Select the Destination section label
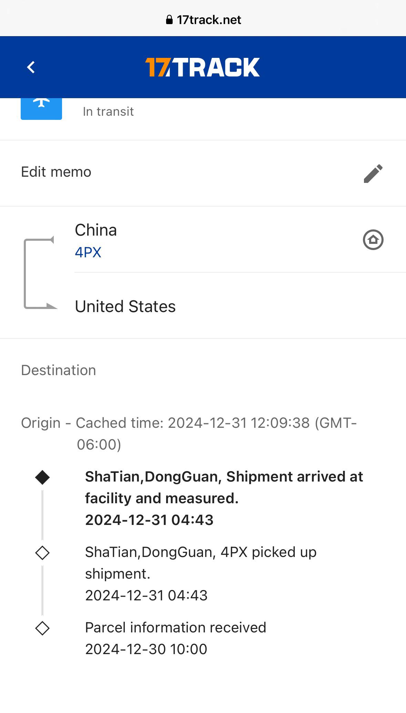This screenshot has height=713, width=406. tap(59, 370)
